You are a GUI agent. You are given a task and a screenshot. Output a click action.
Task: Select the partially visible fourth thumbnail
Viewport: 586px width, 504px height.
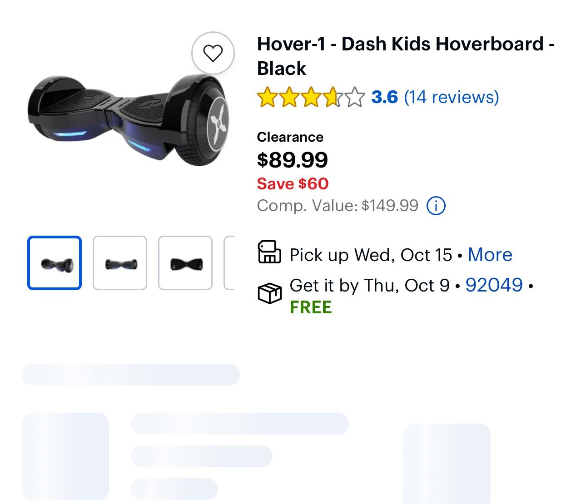229,263
